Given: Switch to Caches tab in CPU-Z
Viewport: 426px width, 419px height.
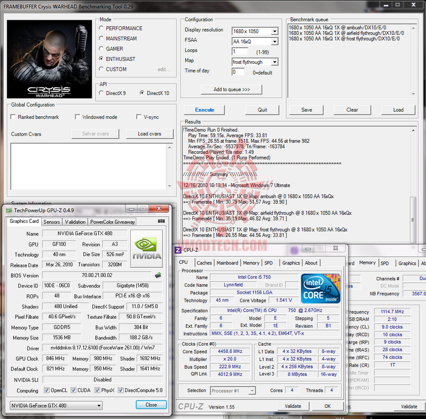Looking at the screenshot, I should click(x=204, y=263).
